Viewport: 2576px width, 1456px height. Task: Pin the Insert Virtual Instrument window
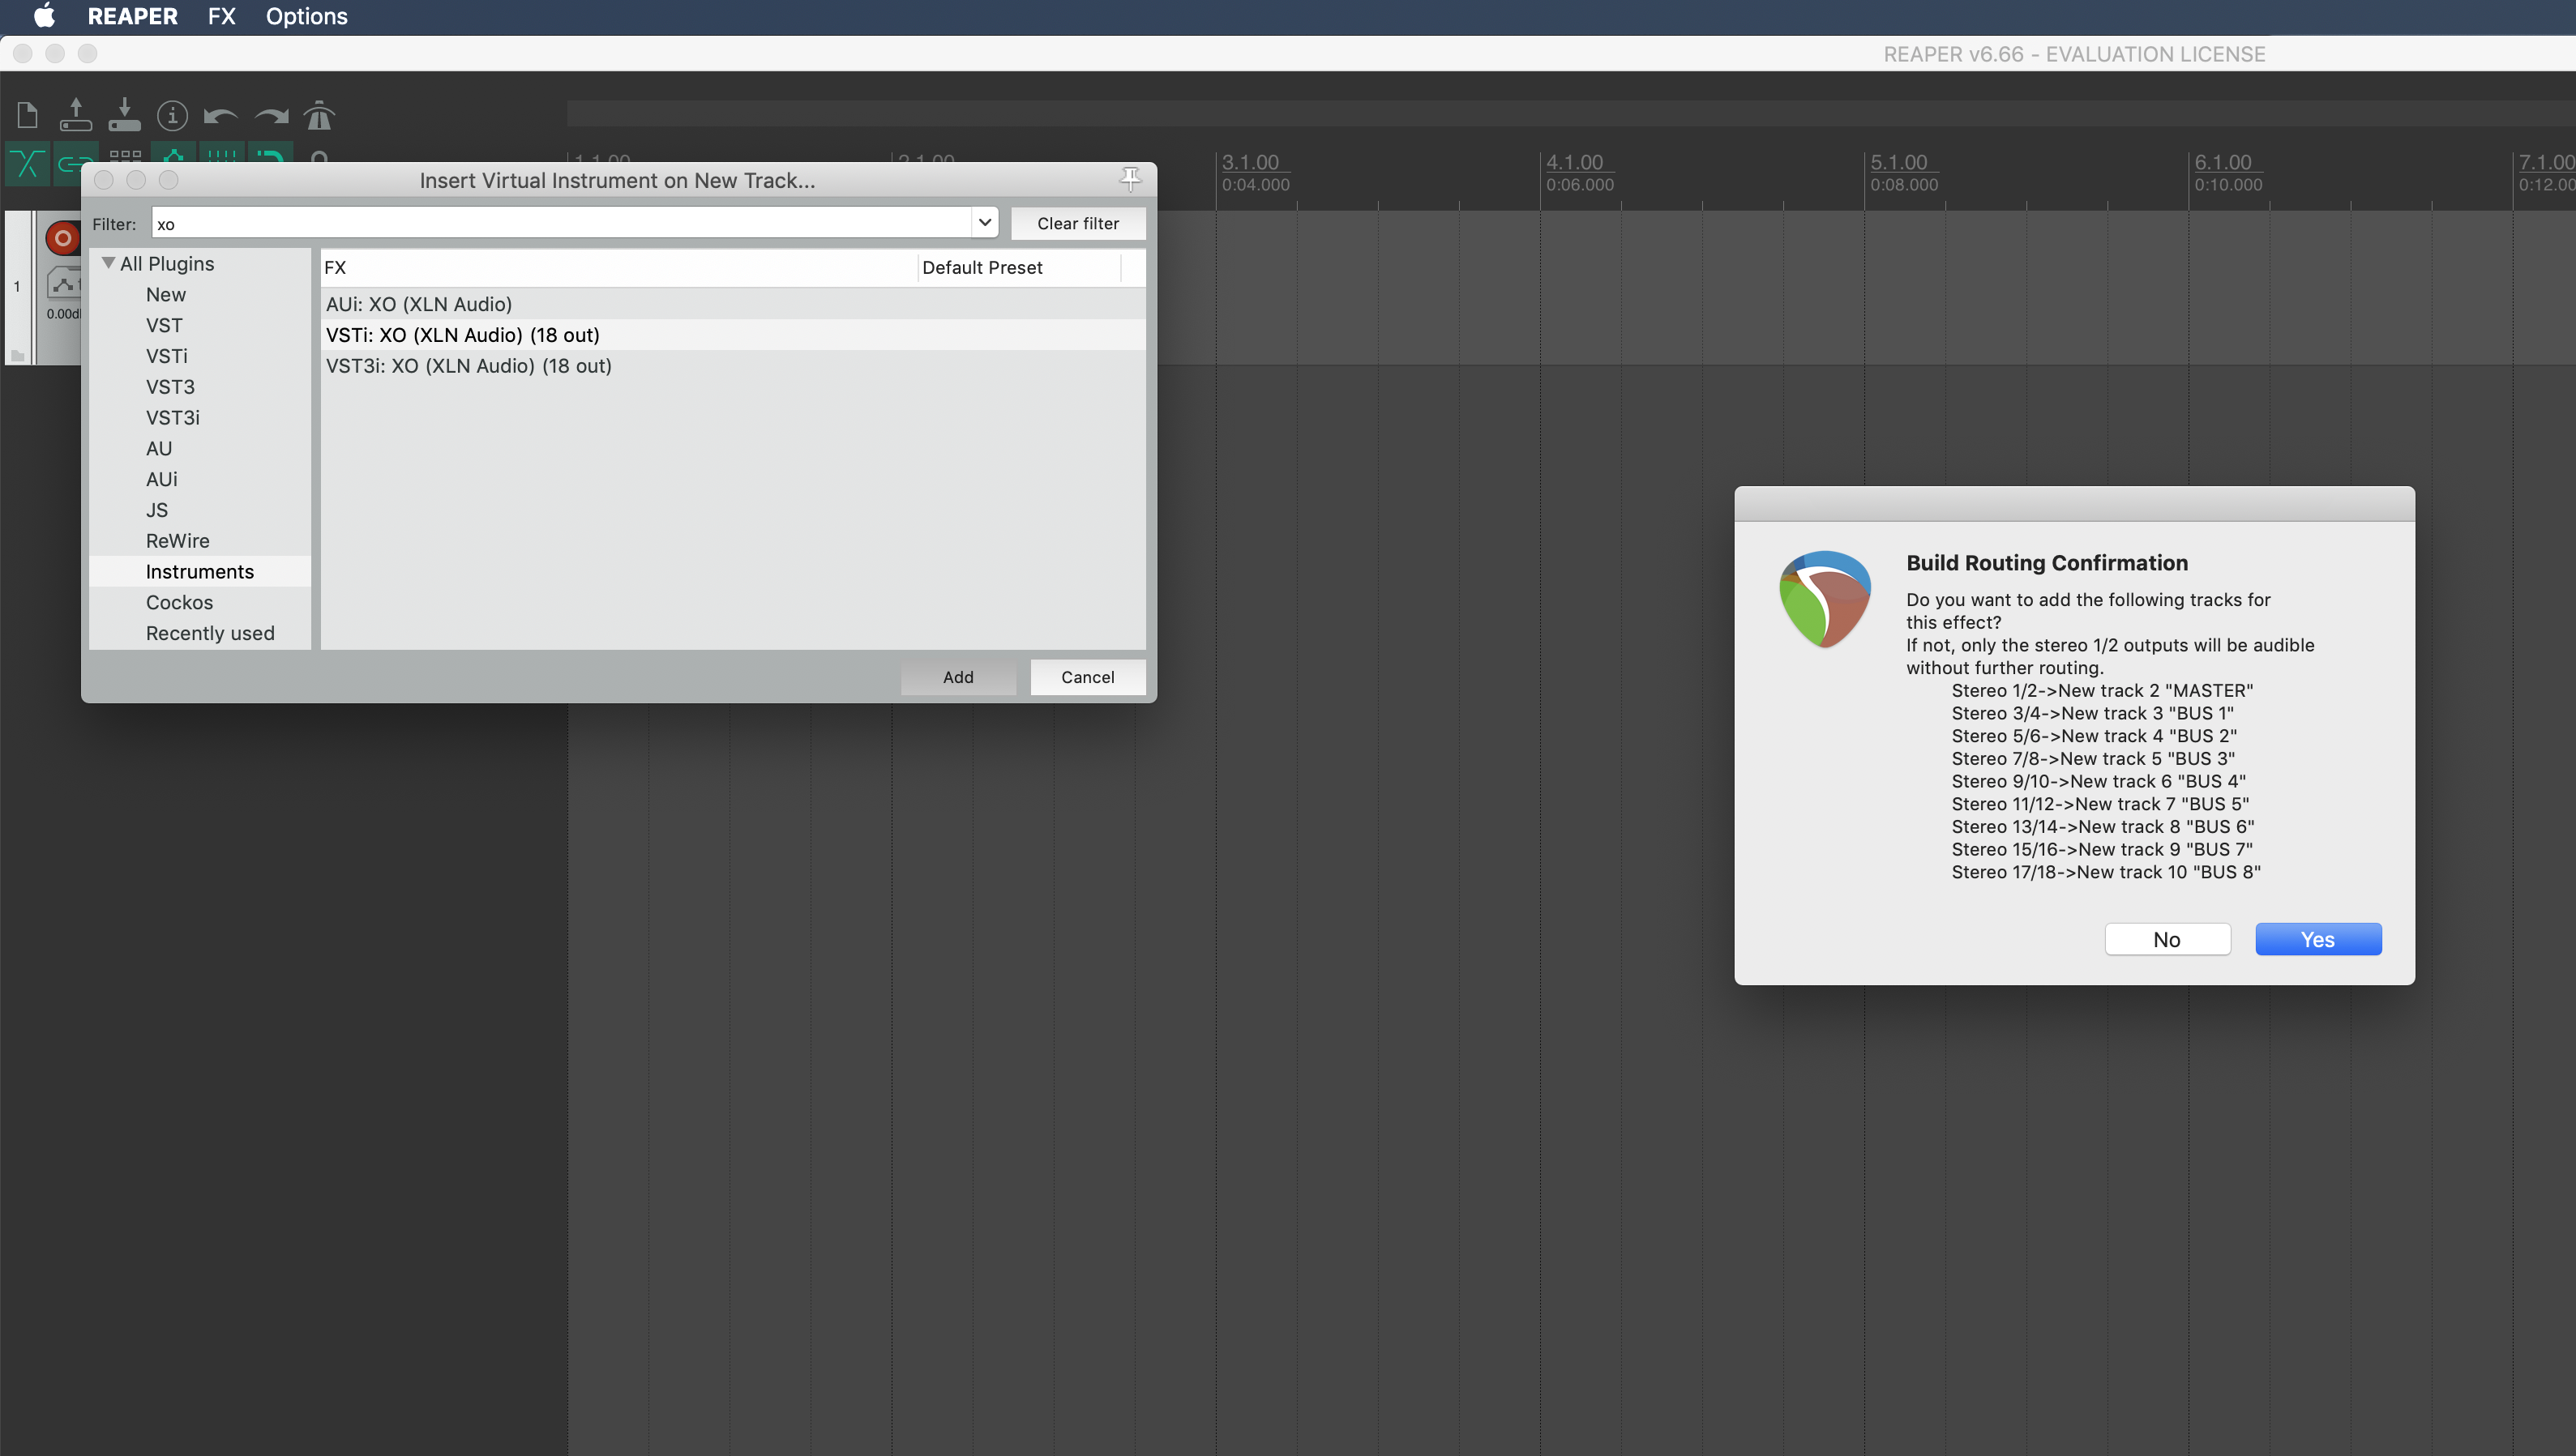(1131, 179)
